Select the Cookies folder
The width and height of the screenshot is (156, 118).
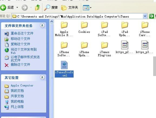coord(84,27)
